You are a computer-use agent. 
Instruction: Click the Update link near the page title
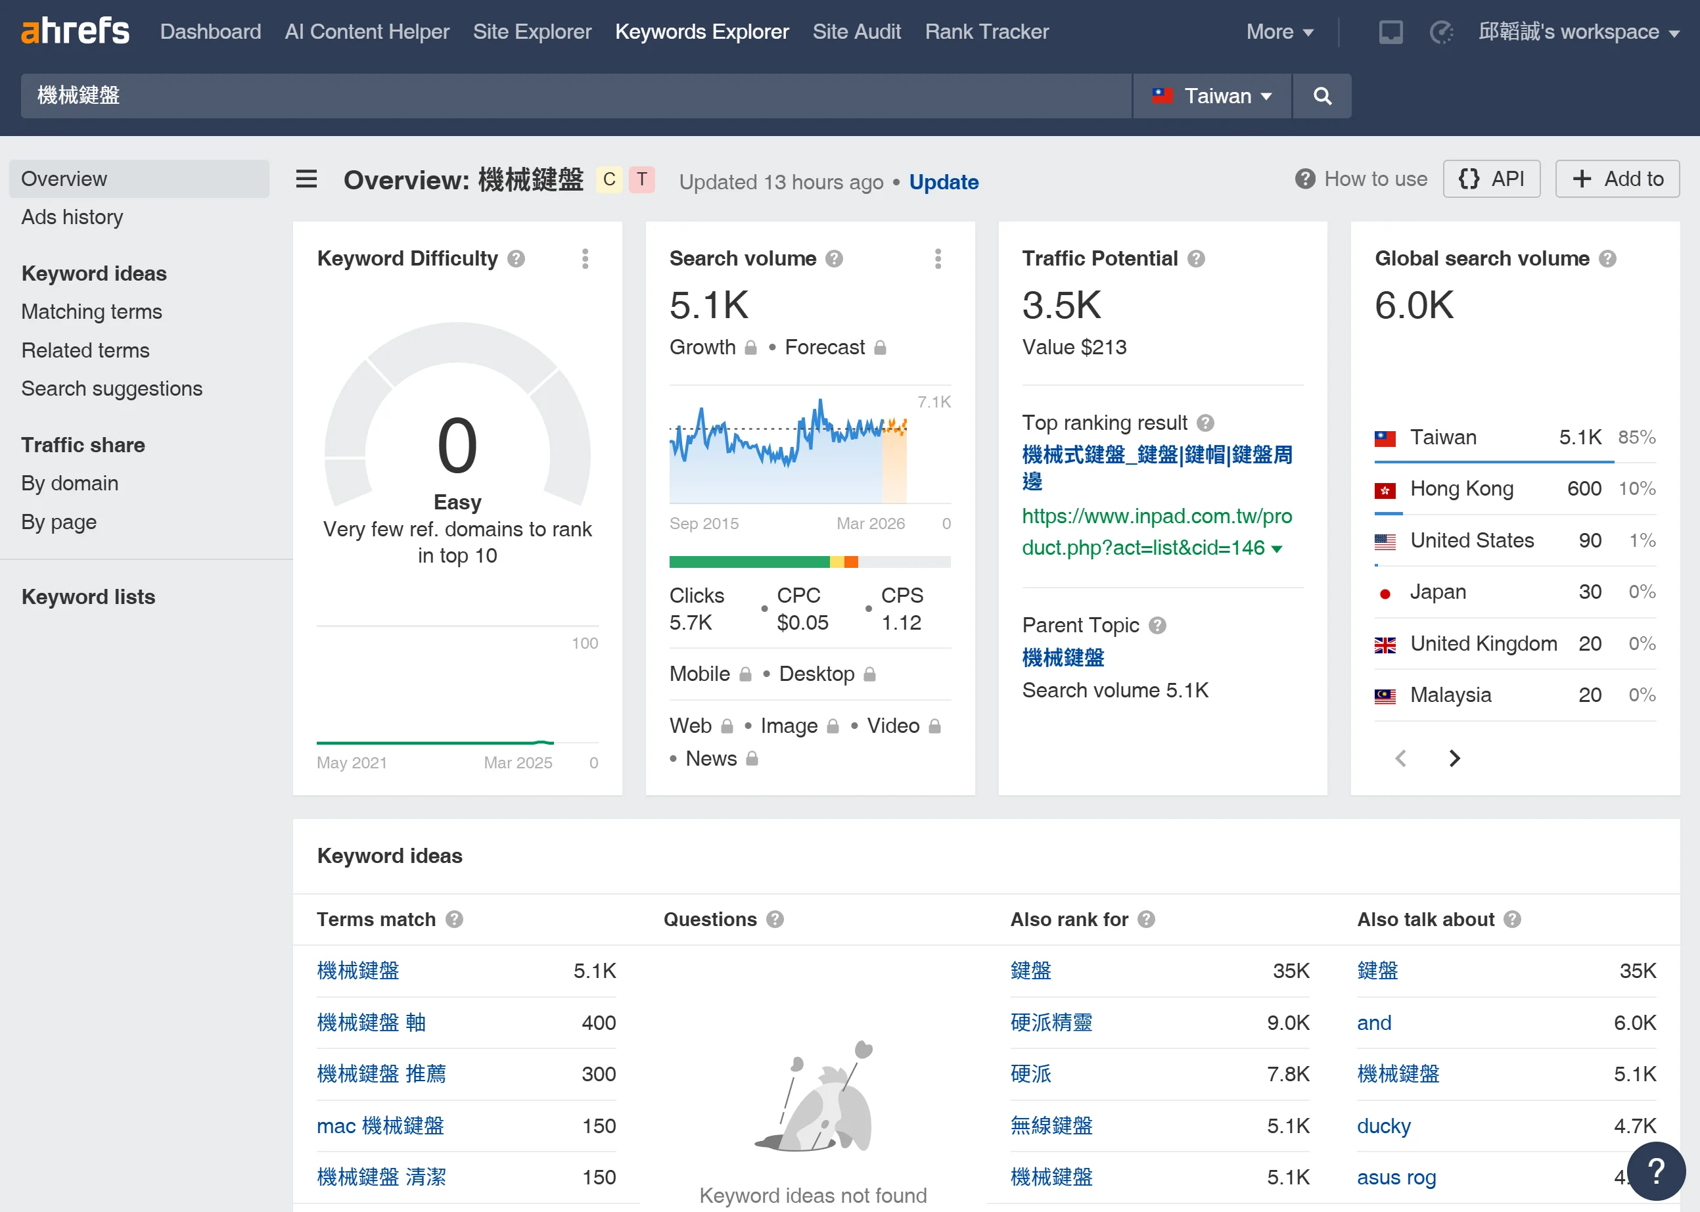point(944,182)
